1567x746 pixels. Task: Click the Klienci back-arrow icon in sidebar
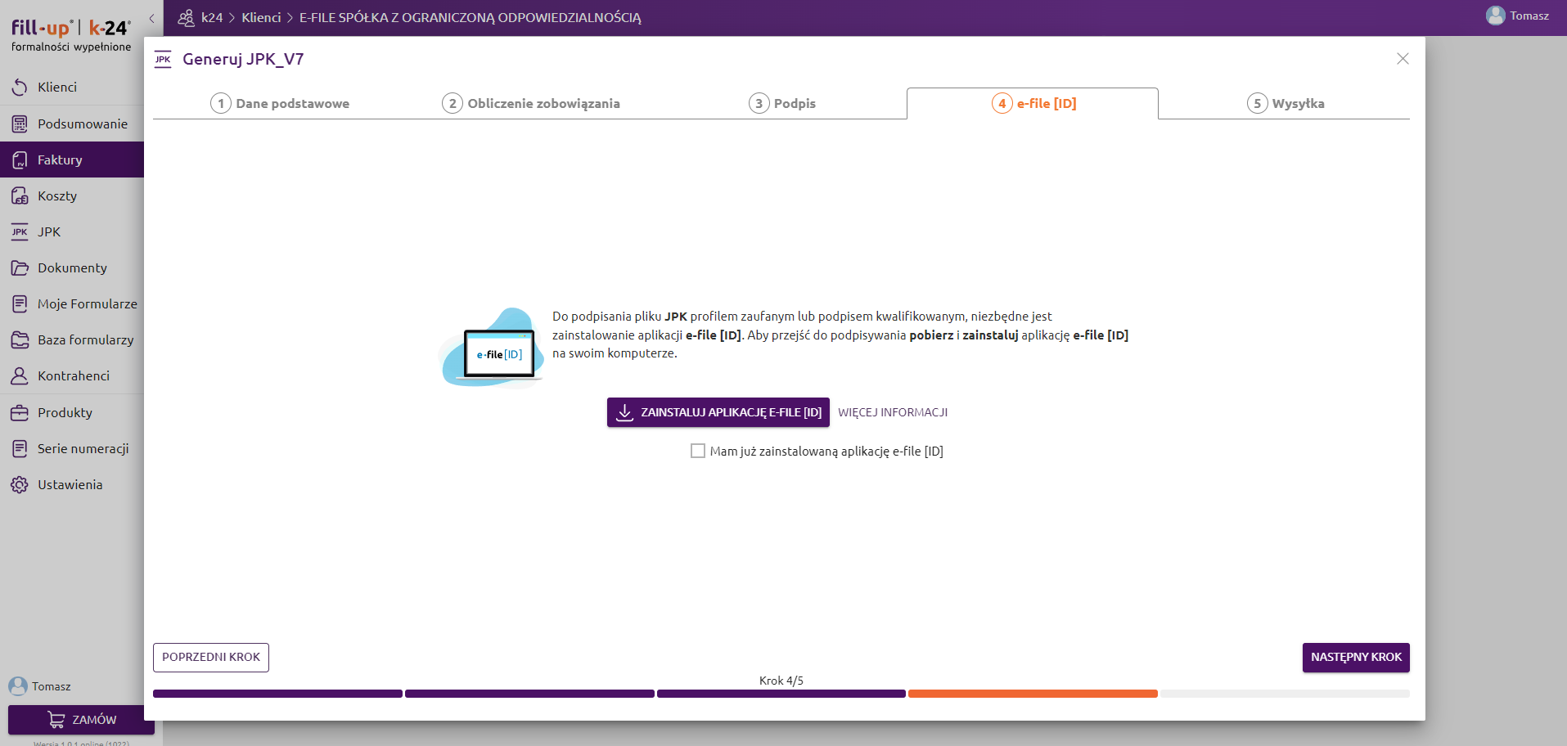pyautogui.click(x=20, y=87)
